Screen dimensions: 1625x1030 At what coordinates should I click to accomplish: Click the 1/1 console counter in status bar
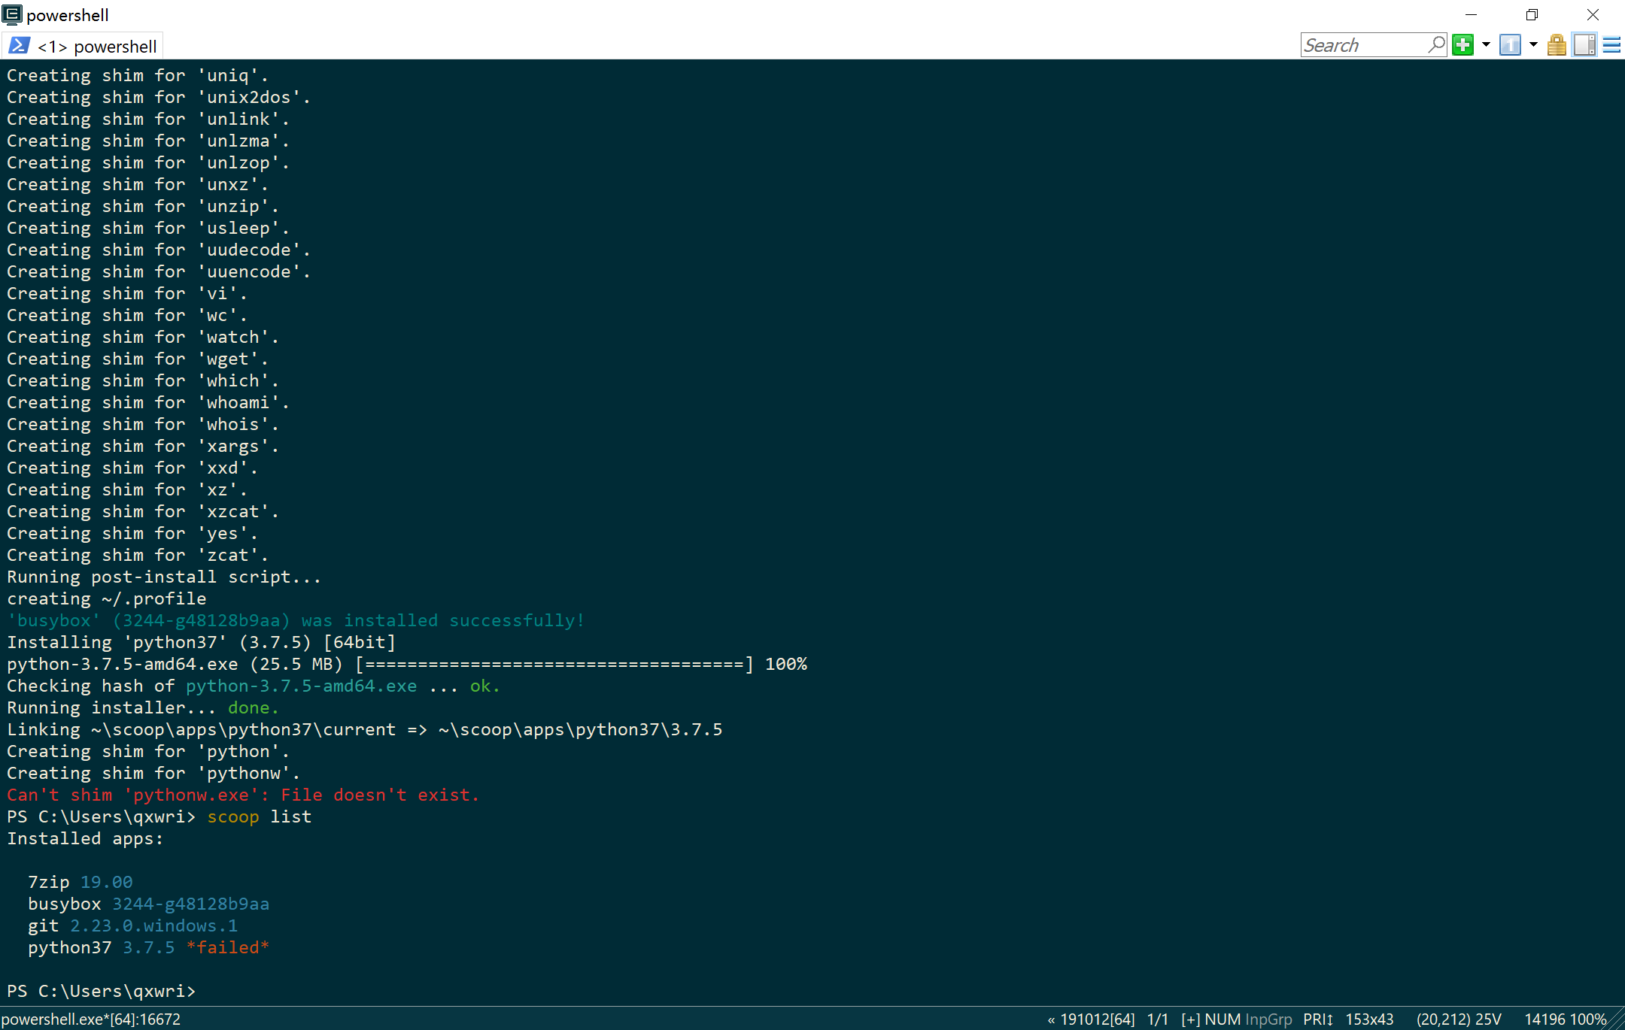1156,1019
